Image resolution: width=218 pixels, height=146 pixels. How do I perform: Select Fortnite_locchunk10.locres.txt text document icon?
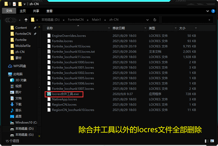[x=49, y=51]
